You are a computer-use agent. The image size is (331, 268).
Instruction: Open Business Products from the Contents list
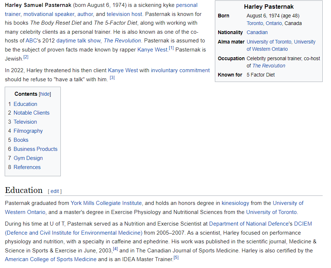point(35,149)
